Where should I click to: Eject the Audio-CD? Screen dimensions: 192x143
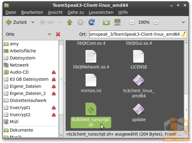tap(54, 72)
